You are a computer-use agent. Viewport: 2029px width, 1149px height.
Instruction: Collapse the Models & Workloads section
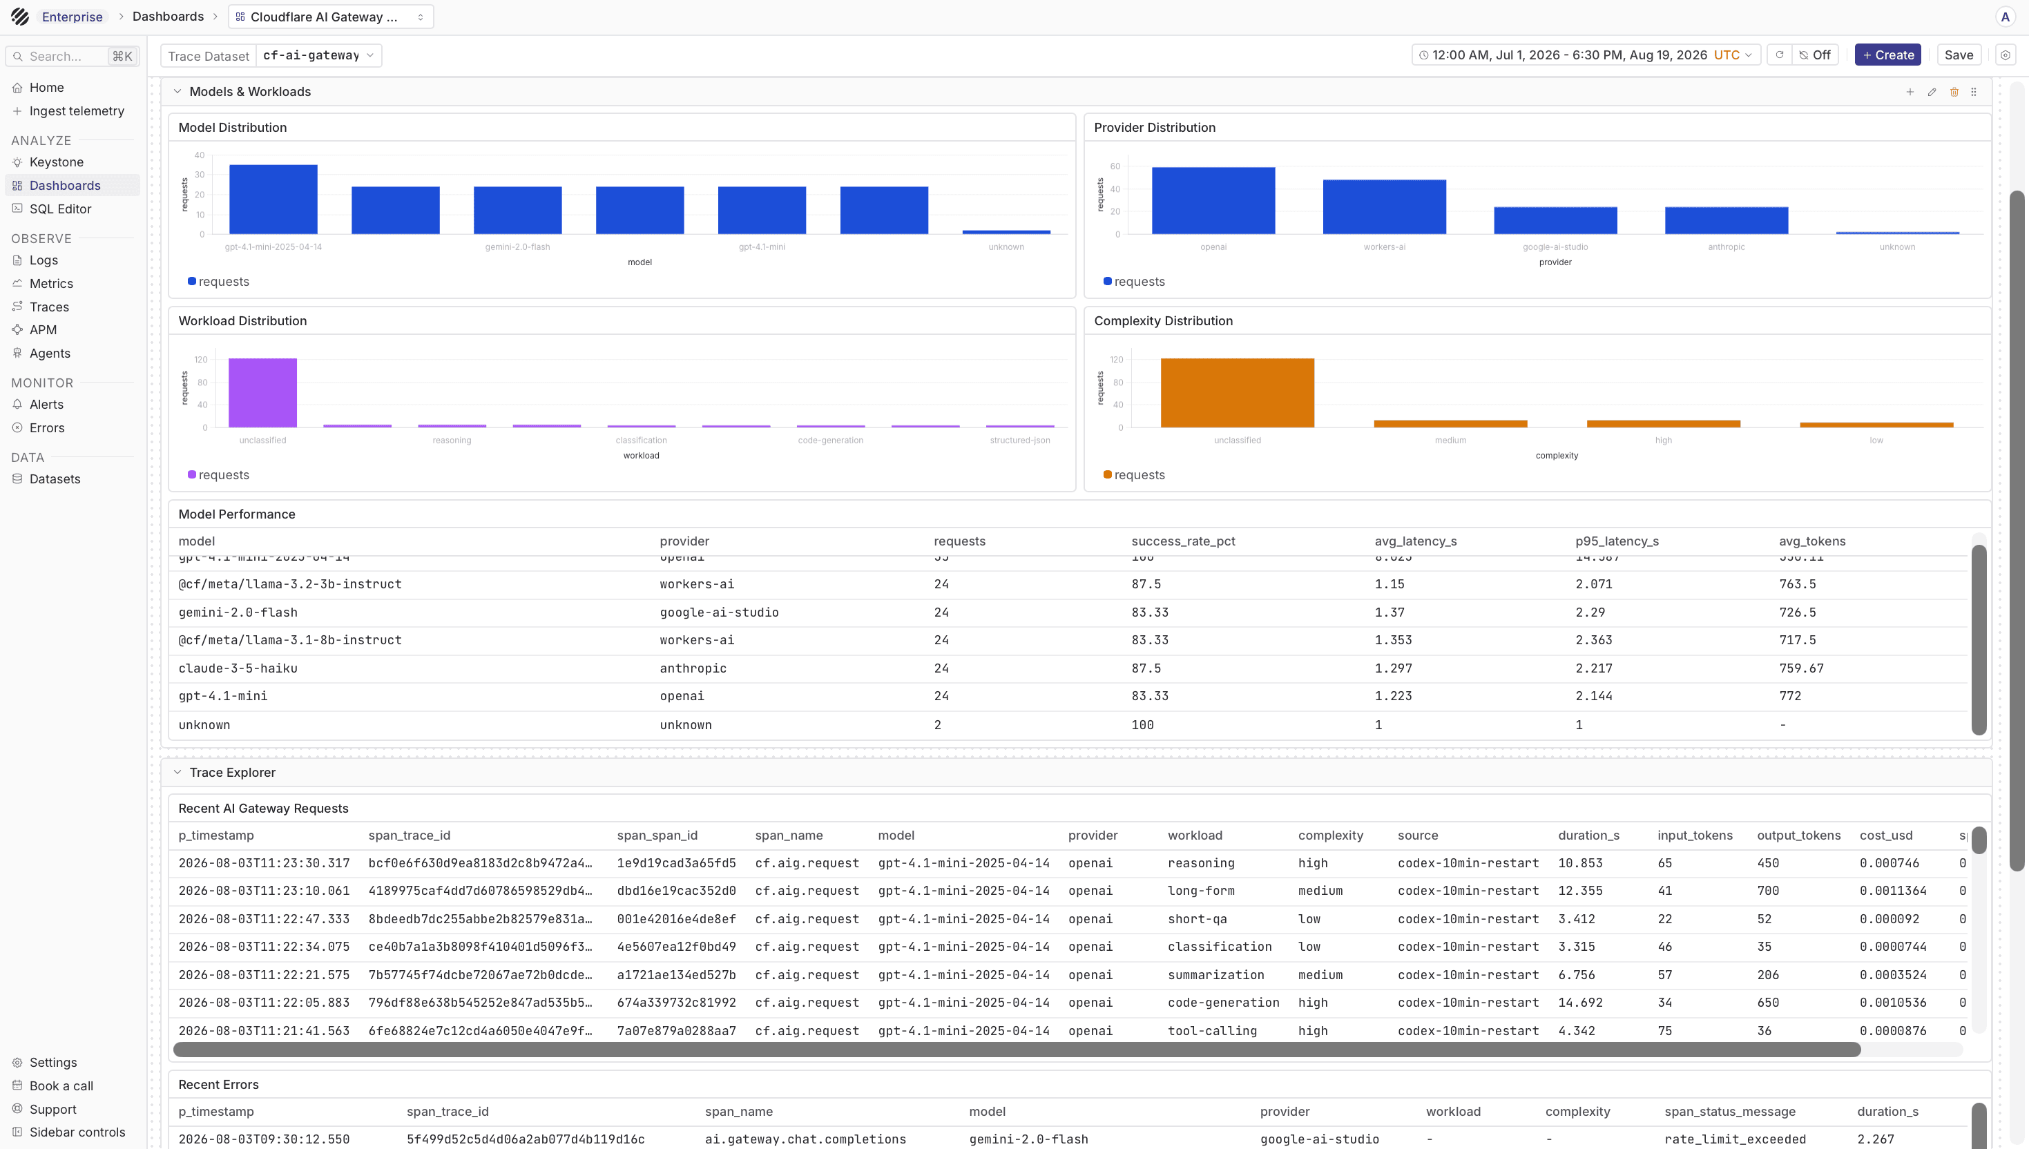177,92
